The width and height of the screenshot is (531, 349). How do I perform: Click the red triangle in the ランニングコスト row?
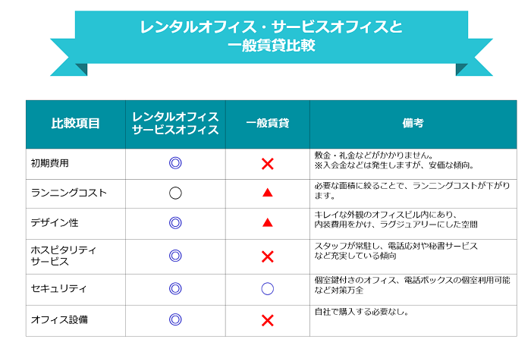pyautogui.click(x=267, y=193)
